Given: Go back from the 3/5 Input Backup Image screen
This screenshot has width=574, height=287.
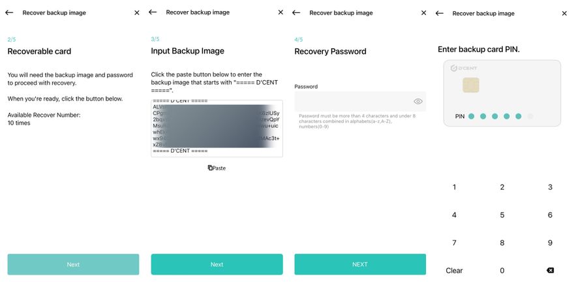Looking at the screenshot, I should 153,12.
